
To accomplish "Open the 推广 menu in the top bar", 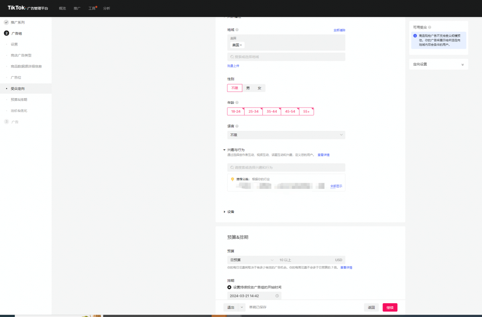I will point(77,8).
